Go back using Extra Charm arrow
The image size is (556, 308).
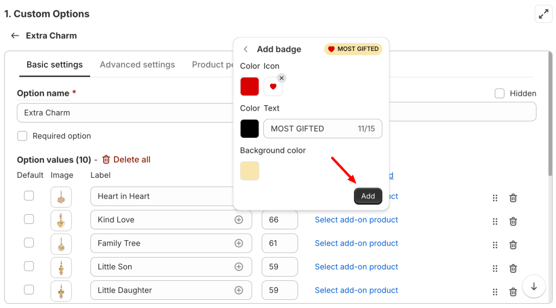click(15, 36)
